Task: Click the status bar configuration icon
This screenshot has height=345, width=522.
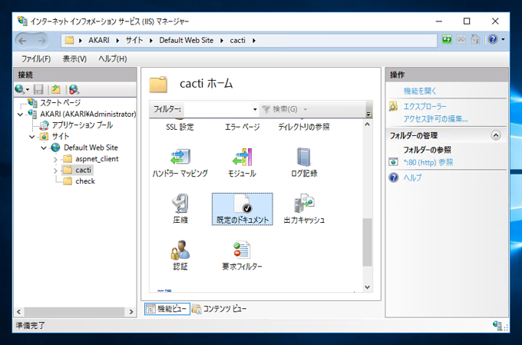Action: [498, 325]
